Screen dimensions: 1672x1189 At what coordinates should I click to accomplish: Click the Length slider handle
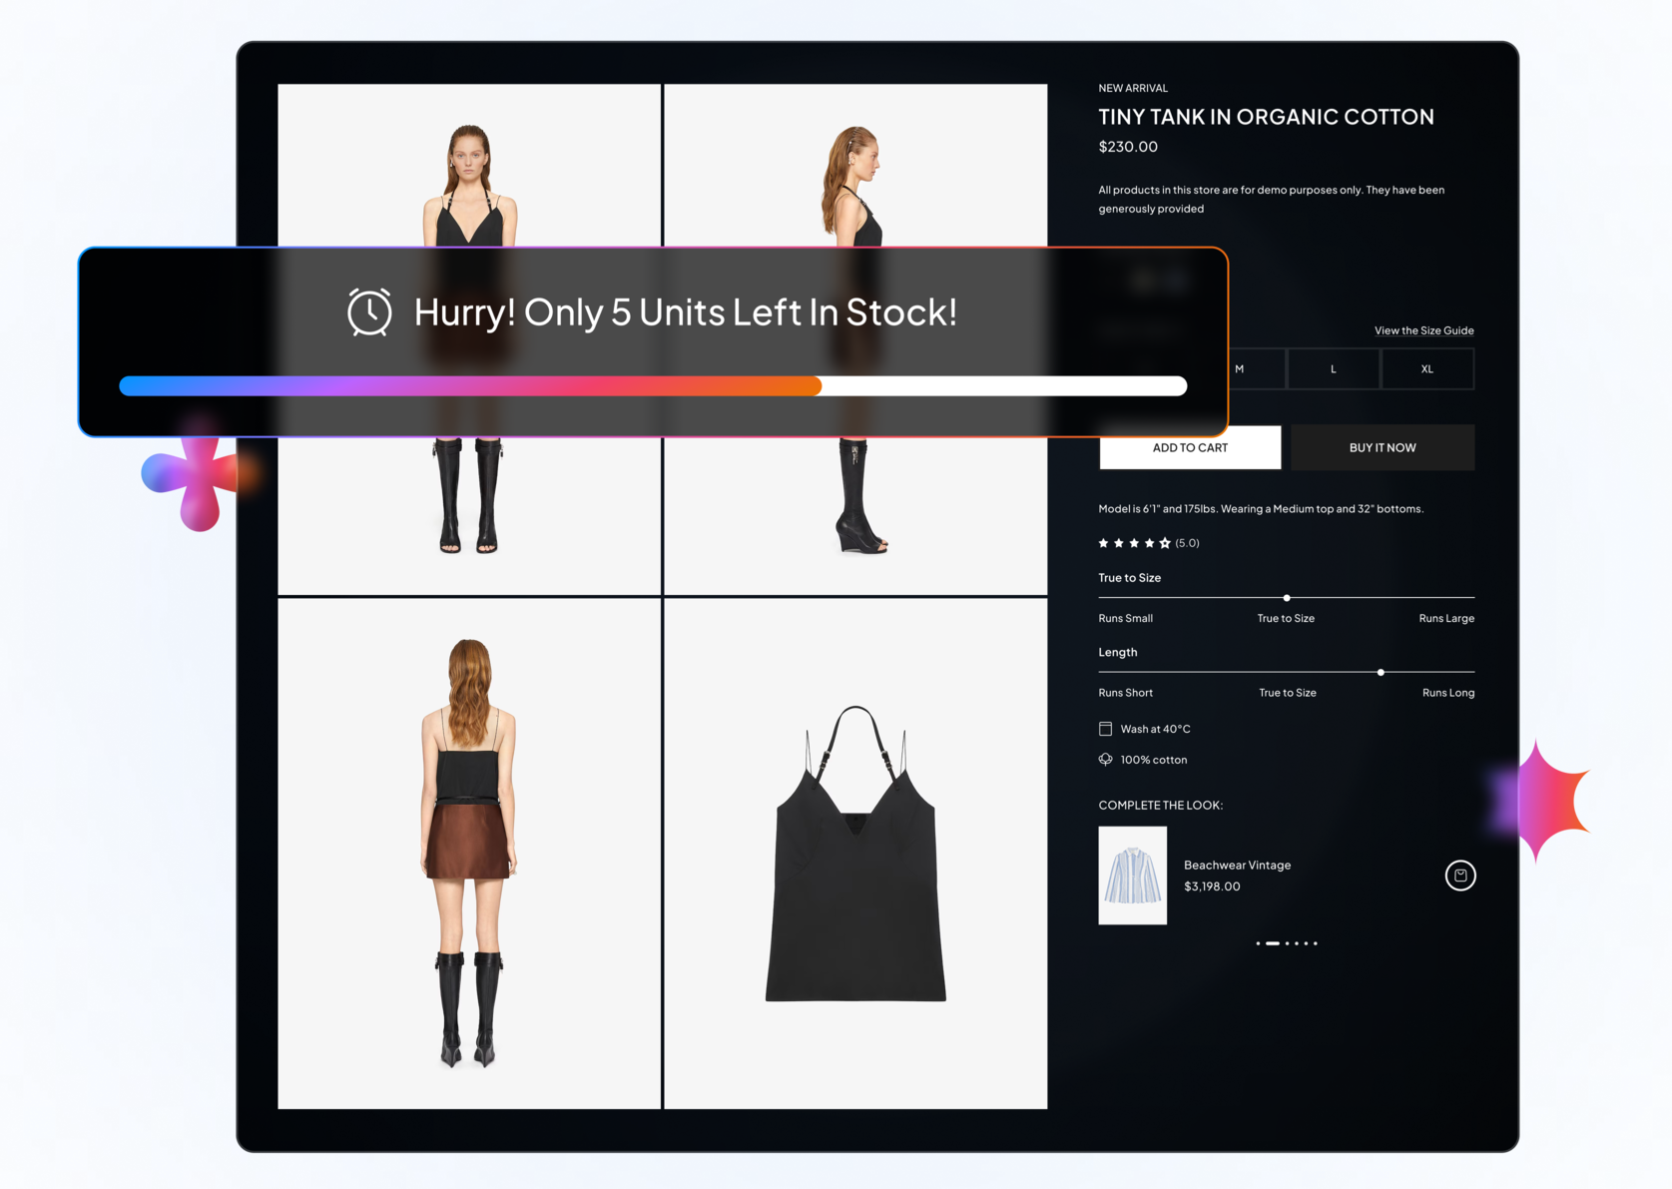click(1381, 673)
